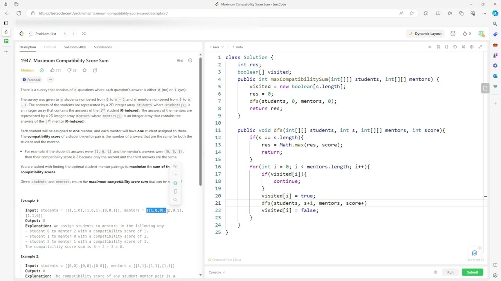501x281 pixels.
Task: Go to the previous problem arrow
Action: click(65, 34)
